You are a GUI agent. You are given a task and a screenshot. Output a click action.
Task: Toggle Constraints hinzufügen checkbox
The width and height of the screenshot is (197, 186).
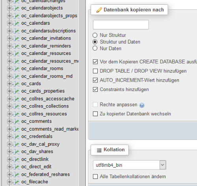pos(95,89)
